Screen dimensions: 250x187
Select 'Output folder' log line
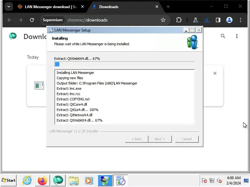coord(97,83)
